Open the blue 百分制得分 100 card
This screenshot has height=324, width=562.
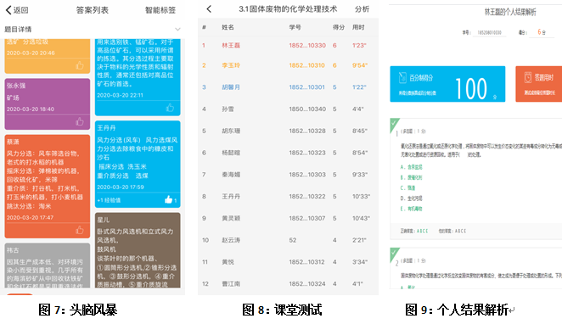coord(447,84)
